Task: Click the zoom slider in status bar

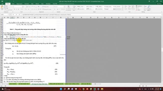Action: point(153,86)
